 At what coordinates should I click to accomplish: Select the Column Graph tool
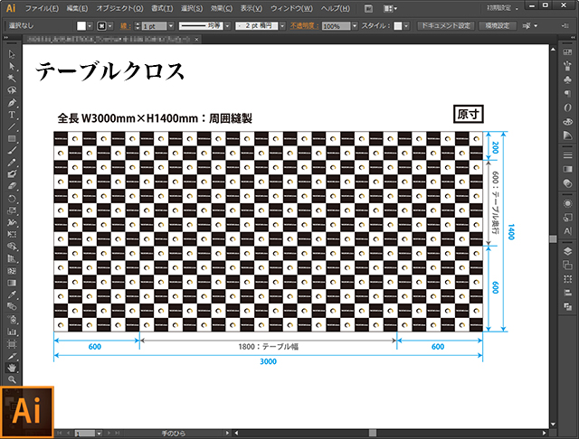pos(12,332)
